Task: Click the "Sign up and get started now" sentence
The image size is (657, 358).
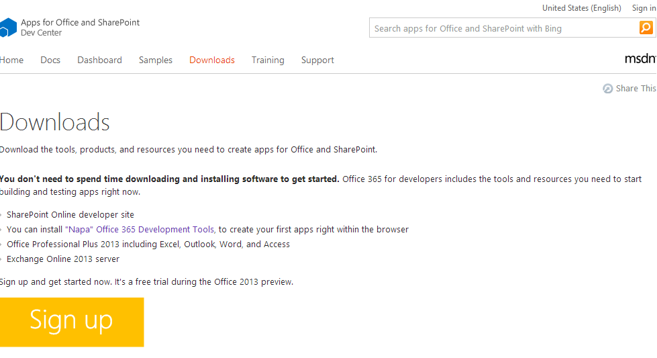Action: (x=146, y=281)
